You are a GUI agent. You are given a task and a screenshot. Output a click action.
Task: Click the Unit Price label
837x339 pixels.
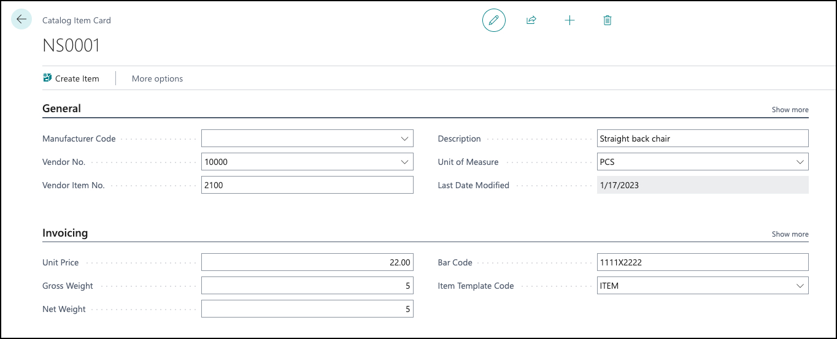coord(61,262)
